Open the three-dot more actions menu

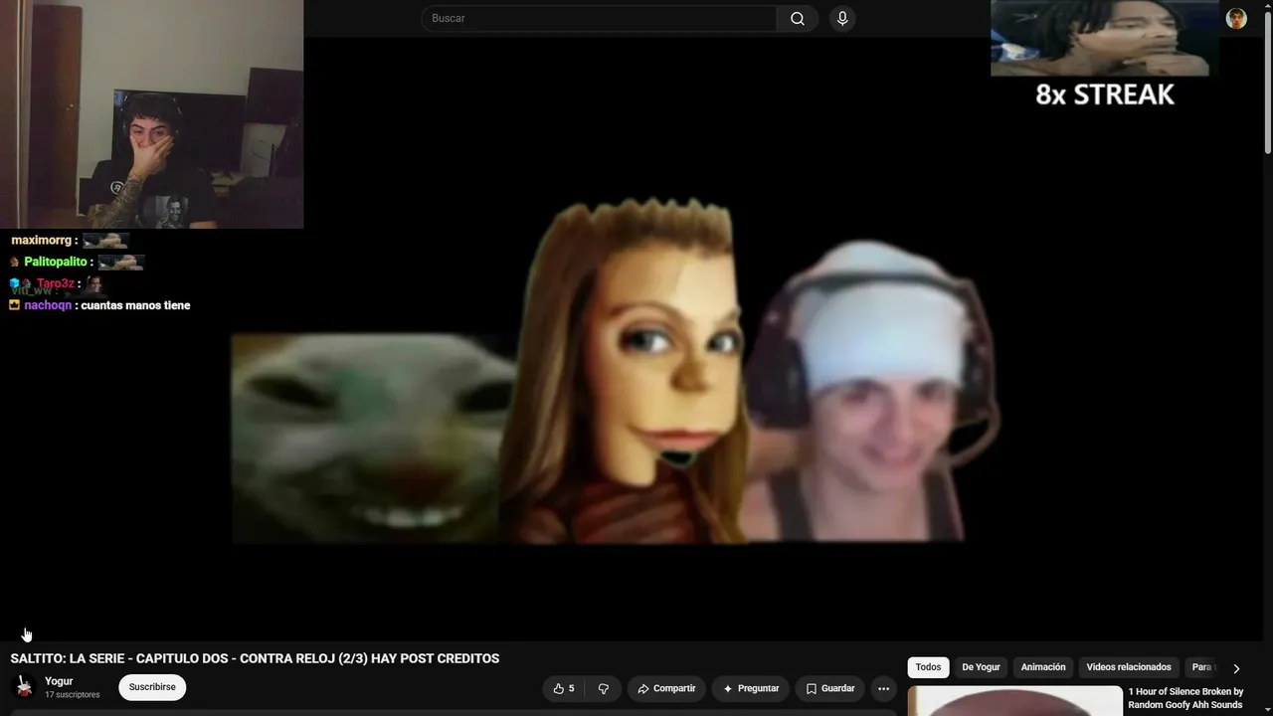click(x=883, y=688)
